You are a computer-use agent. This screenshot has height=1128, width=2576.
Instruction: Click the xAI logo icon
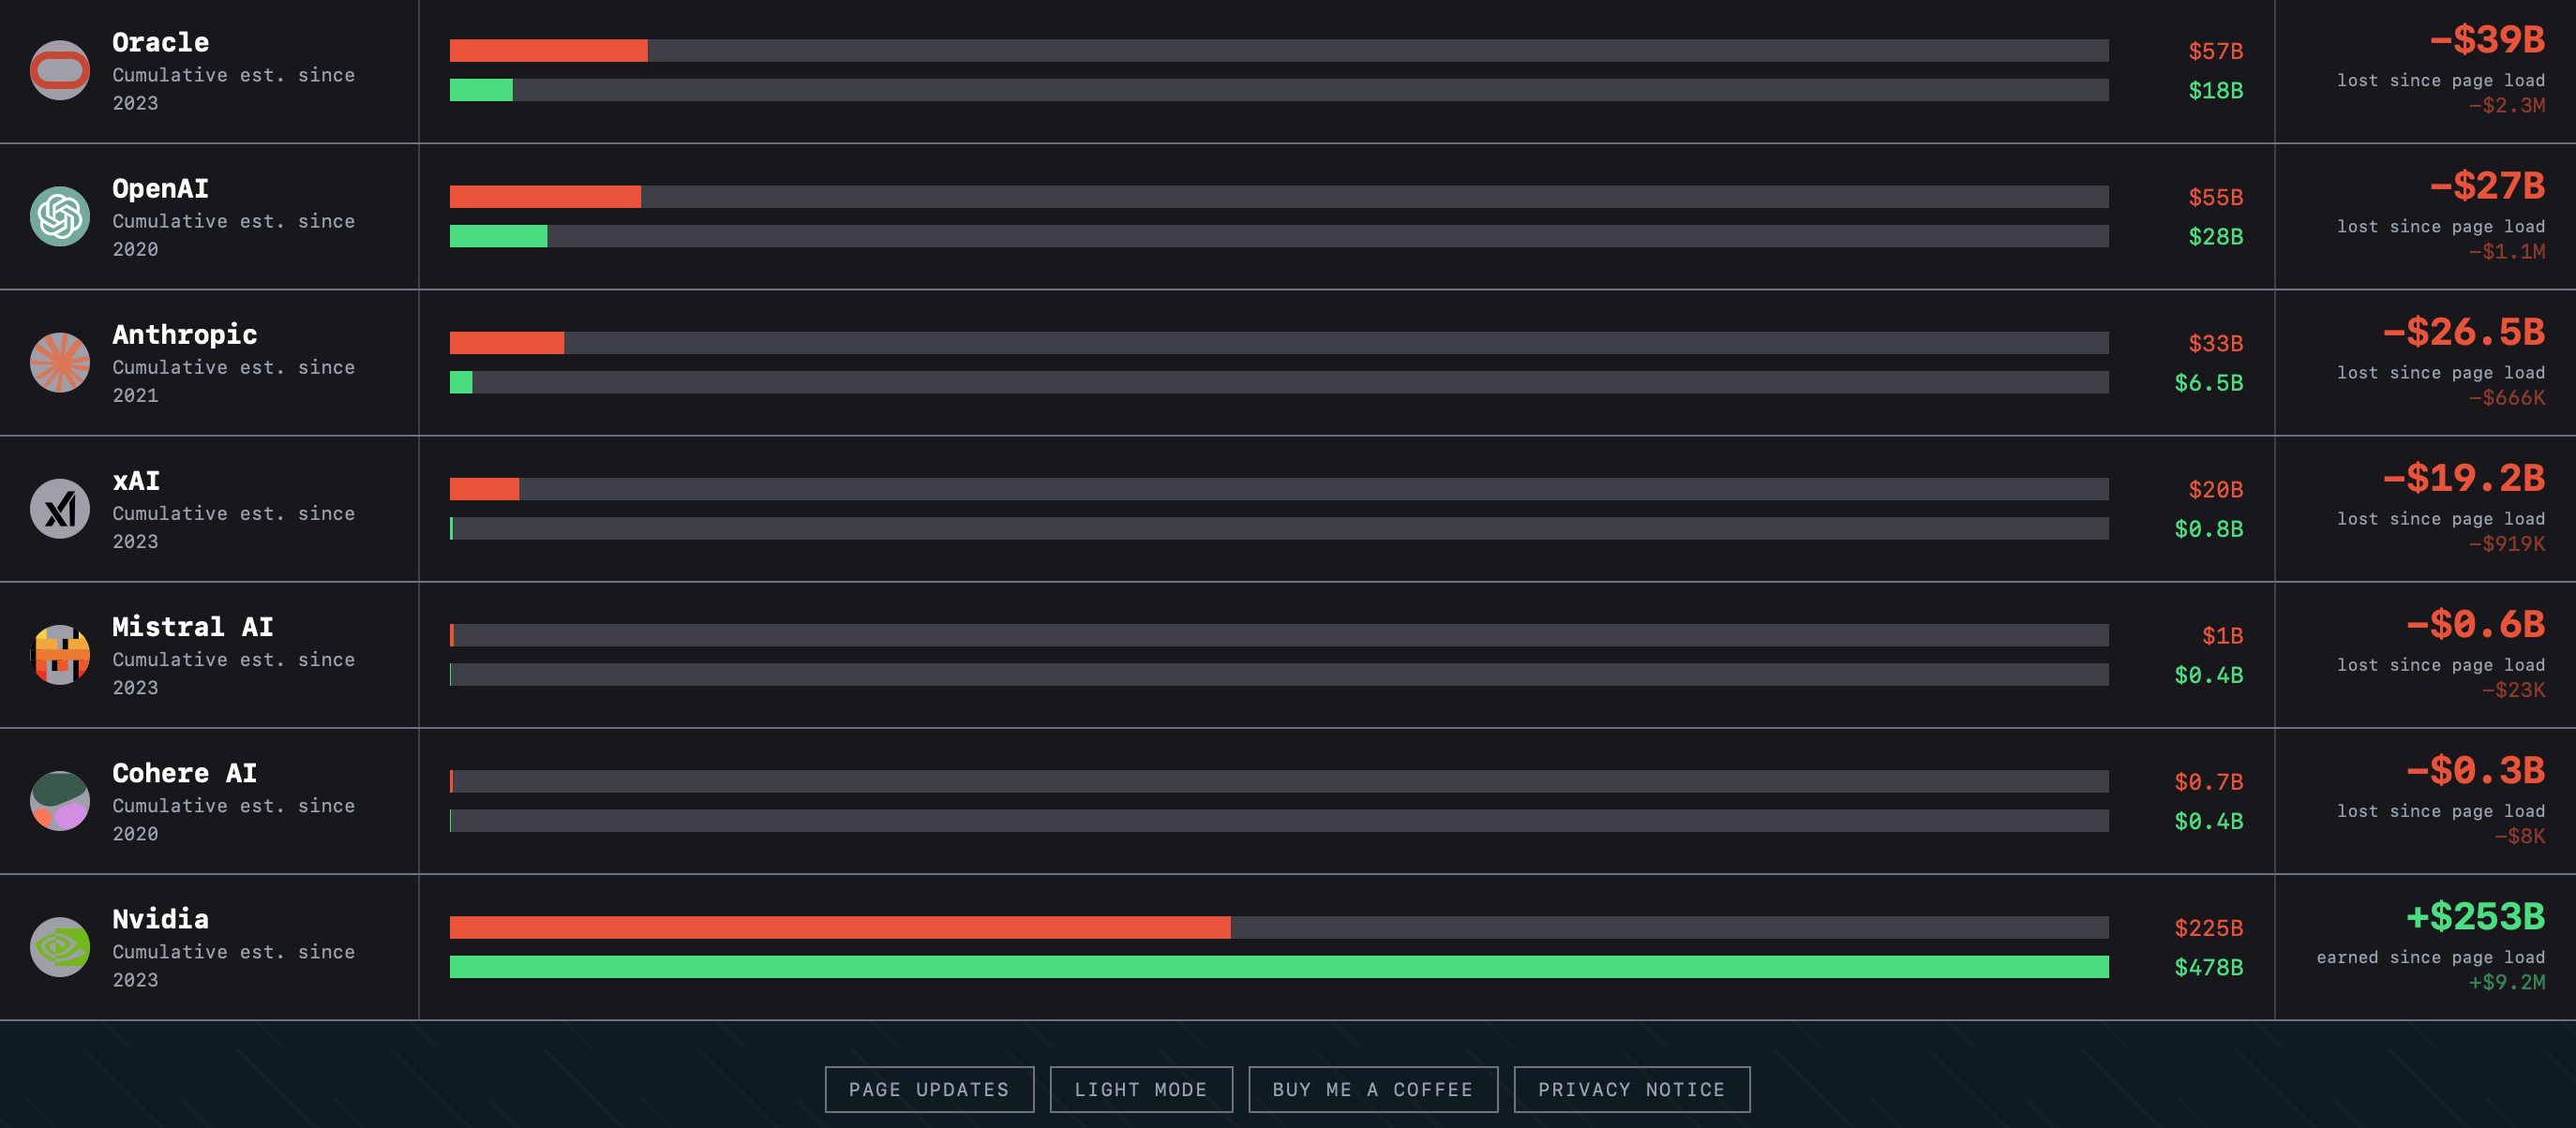(x=60, y=509)
